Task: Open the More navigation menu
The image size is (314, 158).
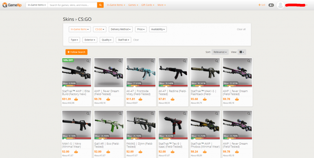Action: pyautogui.click(x=161, y=5)
